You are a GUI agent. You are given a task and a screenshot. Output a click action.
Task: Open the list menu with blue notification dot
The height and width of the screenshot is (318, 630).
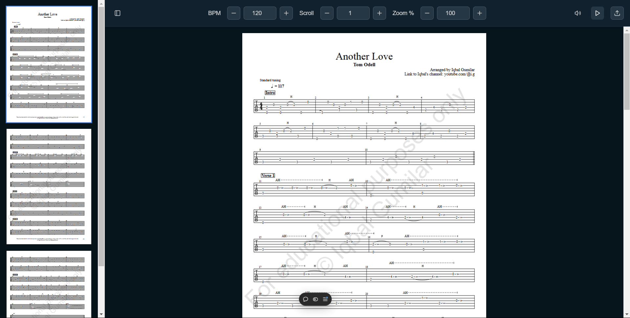tap(325, 299)
